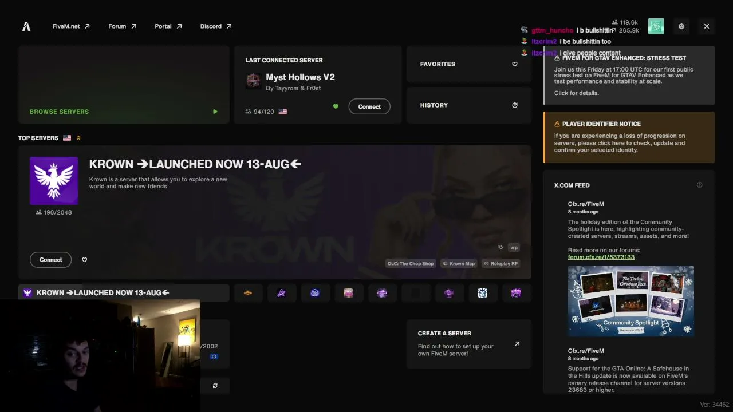Screen dimensions: 733x412
Task: Open the History list
Action: tap(469, 105)
